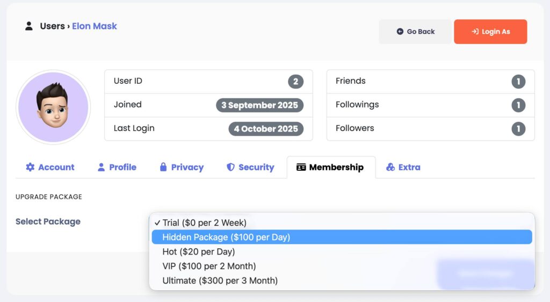Switch to the Privacy tab
Image resolution: width=550 pixels, height=302 pixels.
pos(182,167)
